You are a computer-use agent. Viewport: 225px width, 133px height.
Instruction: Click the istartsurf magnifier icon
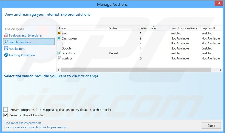coord(59,58)
